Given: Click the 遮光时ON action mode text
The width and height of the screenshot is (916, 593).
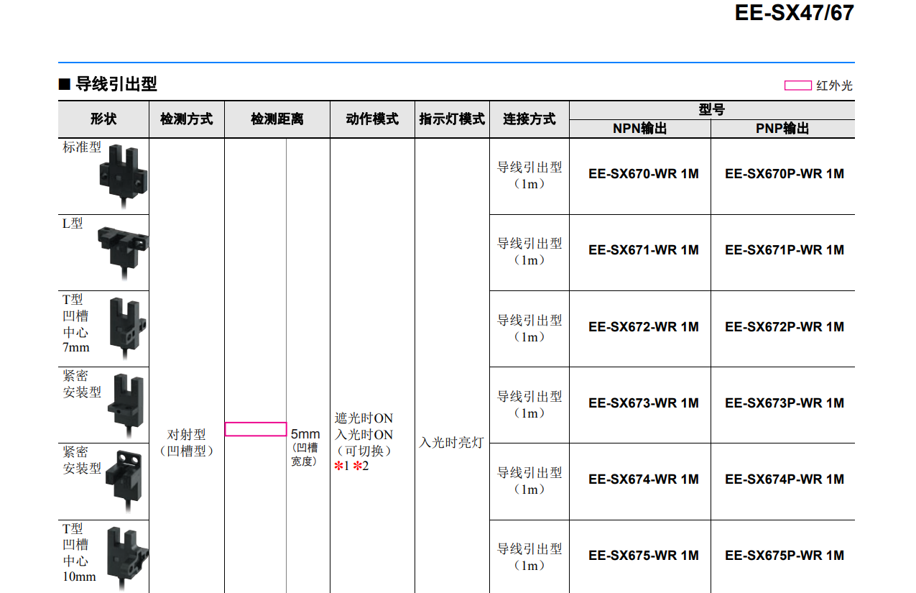Looking at the screenshot, I should (x=364, y=418).
